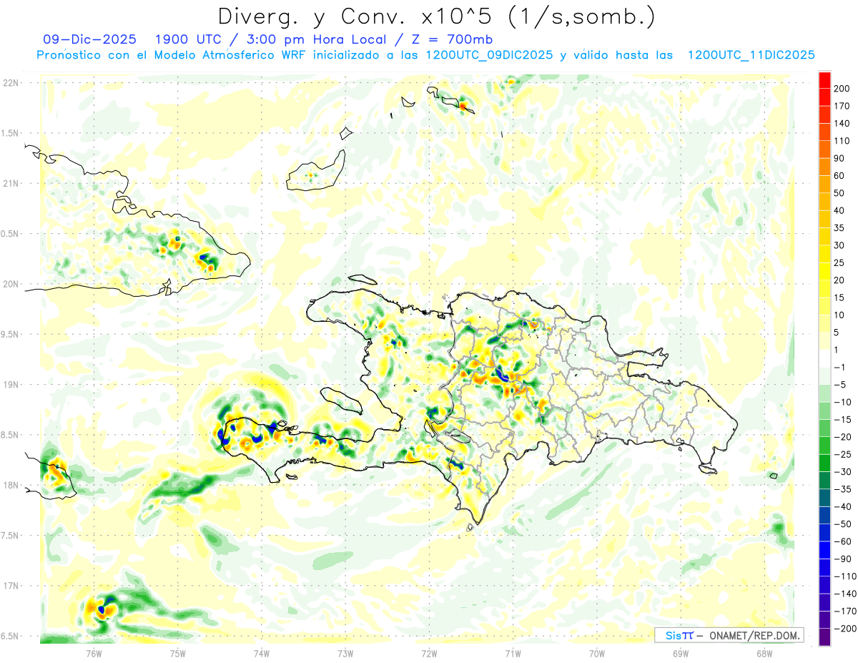Click the "20N" latitude label

11,284
